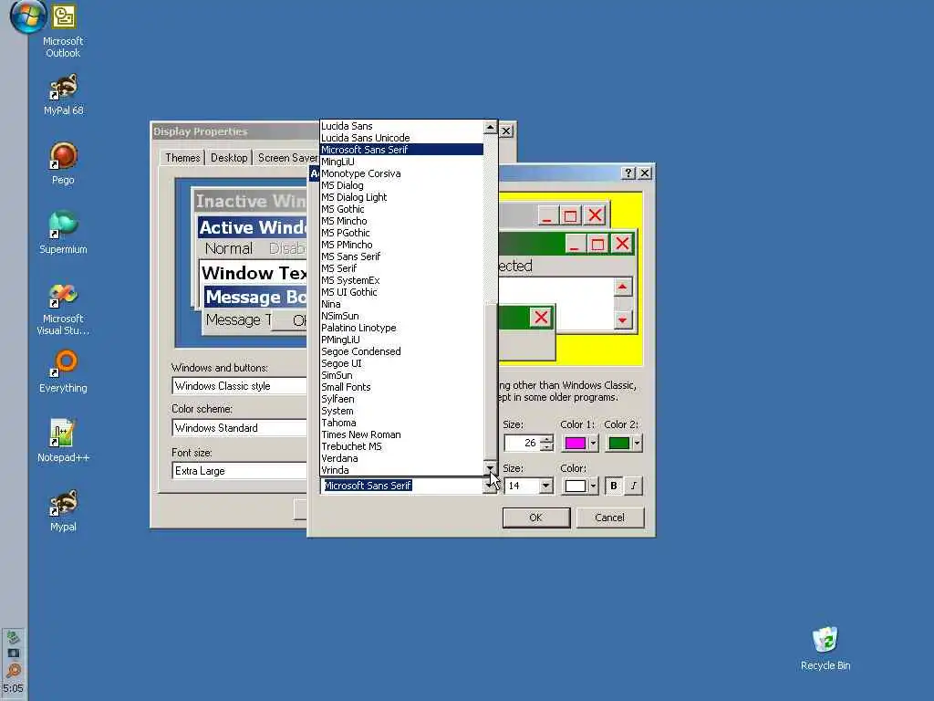This screenshot has width=934, height=701.
Task: Open Microsoft Visual Studio desktop shortcut
Action: click(x=63, y=309)
